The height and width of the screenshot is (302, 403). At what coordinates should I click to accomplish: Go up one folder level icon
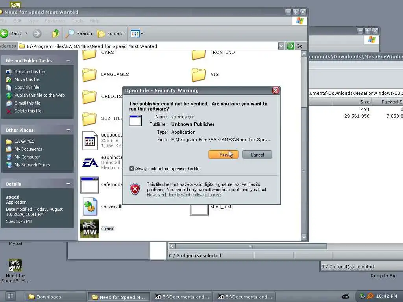coord(55,33)
